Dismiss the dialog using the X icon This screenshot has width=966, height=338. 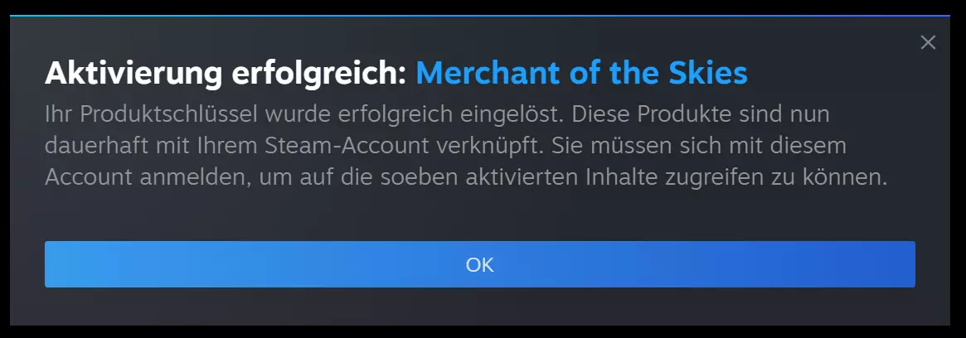[927, 42]
